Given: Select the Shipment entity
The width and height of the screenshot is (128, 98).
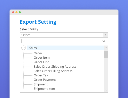Looking at the screenshot, I should (x=41, y=84).
